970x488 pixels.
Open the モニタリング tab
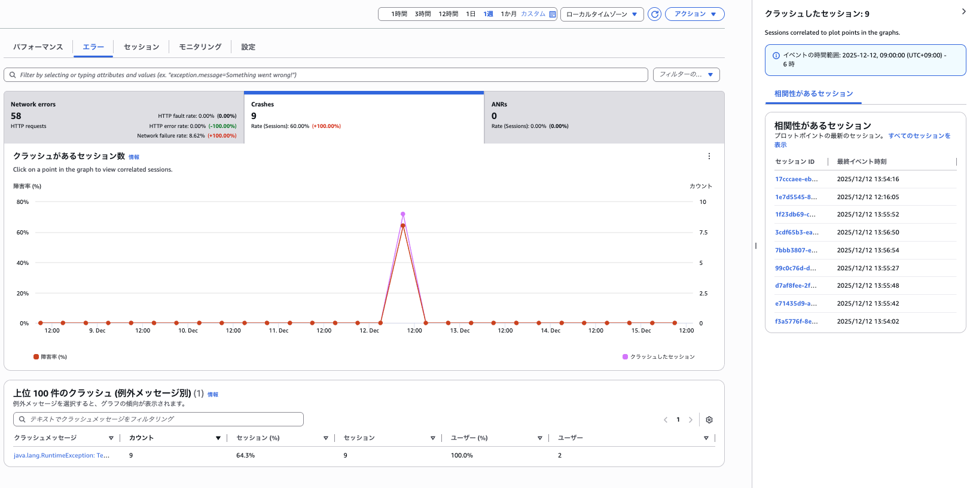200,47
